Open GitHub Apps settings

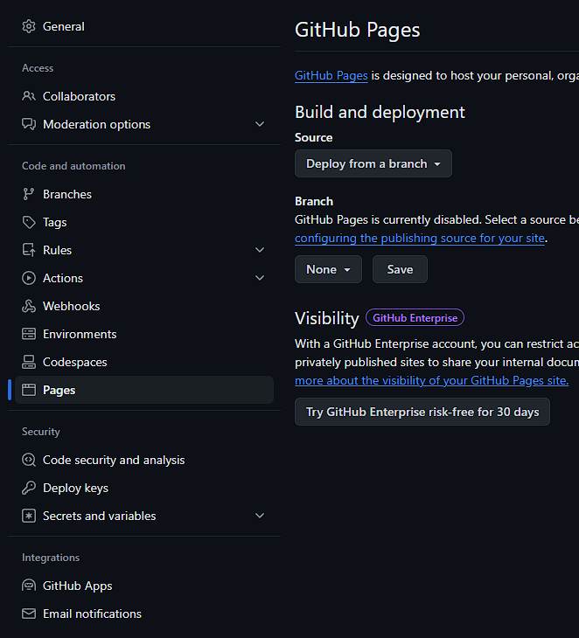[144, 586]
